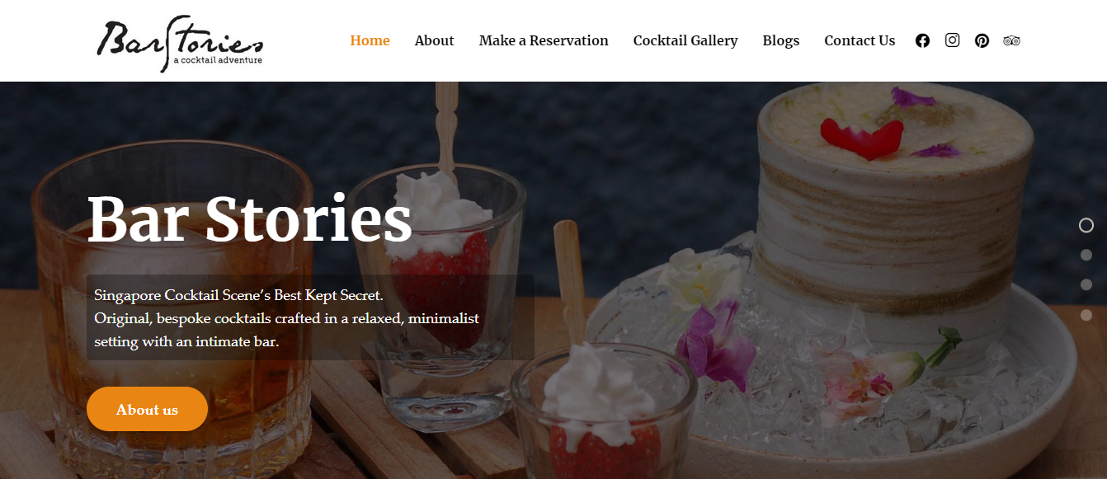Open the Contact Us menu item
1107x479 pixels.
tap(860, 40)
